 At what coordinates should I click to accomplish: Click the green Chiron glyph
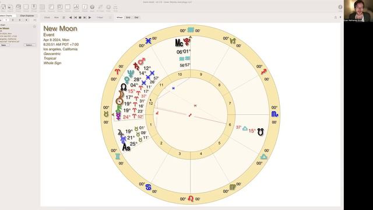119,109
